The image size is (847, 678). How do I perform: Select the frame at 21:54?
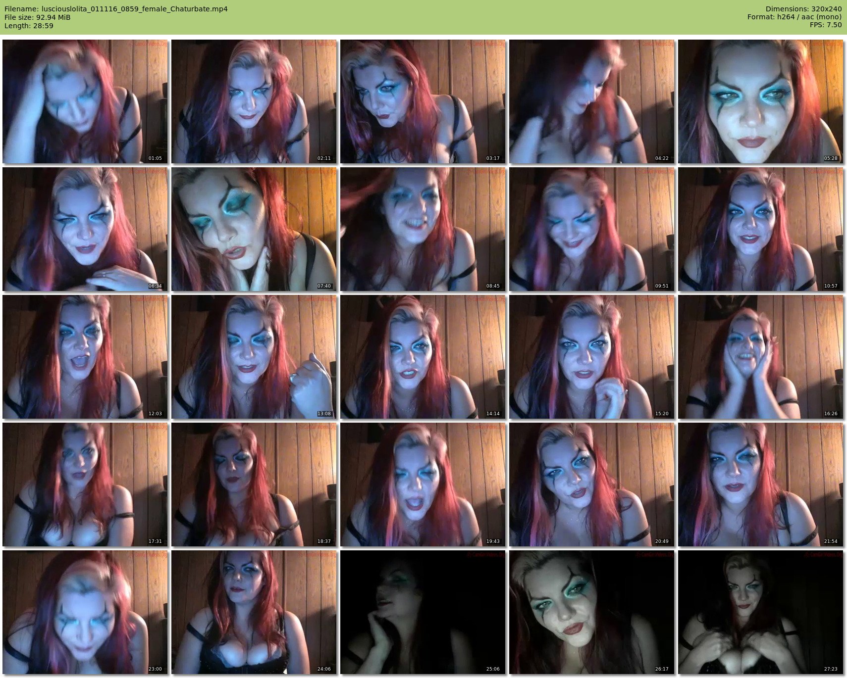pos(761,484)
